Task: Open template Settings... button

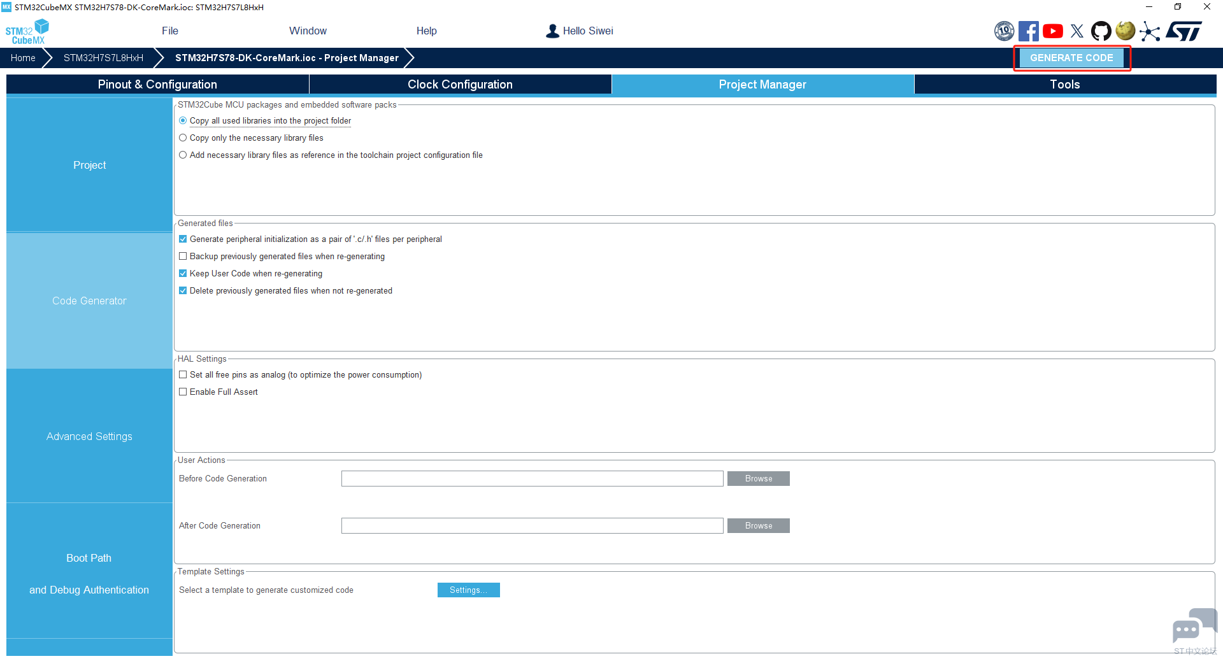Action: point(469,590)
